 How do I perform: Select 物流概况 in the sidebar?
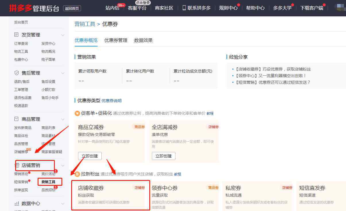click(x=48, y=52)
